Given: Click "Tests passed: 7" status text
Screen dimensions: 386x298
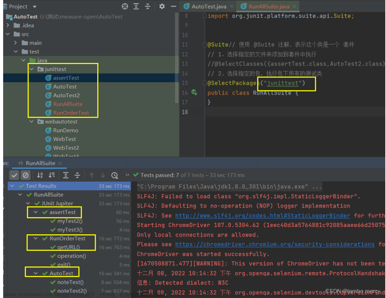Looking at the screenshot, I should [160, 175].
